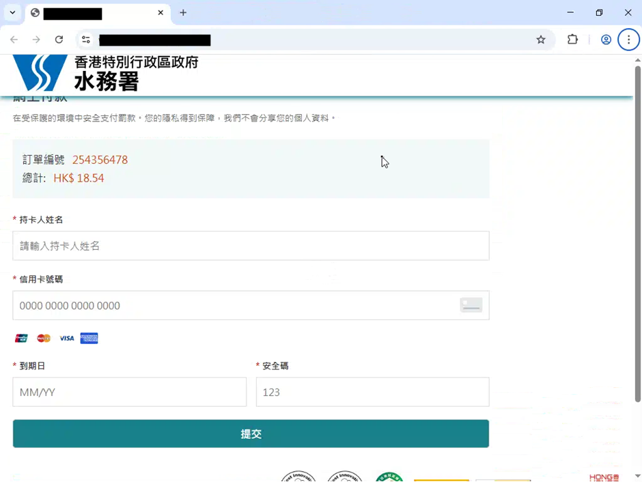The height and width of the screenshot is (482, 642).
Task: Click the Water Supplies Department logo
Action: point(106,72)
